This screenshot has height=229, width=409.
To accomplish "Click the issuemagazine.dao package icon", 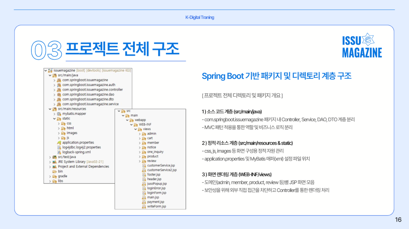I will coord(59,95).
